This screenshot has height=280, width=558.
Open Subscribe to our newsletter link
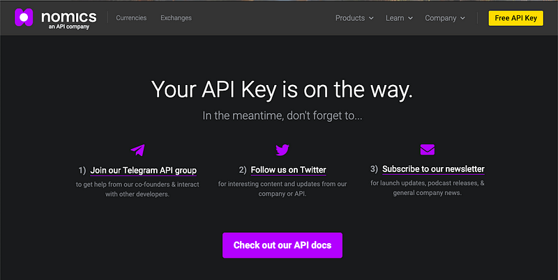(x=433, y=169)
